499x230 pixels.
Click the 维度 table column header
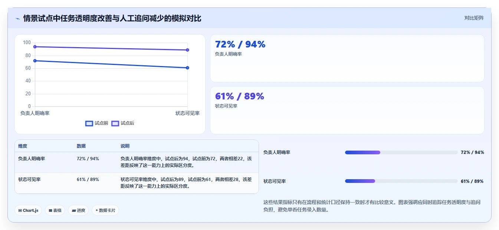click(x=23, y=146)
